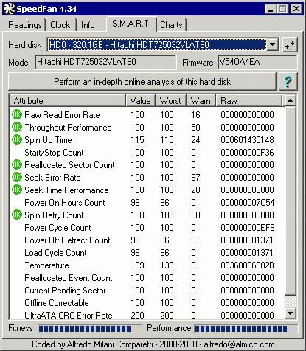Image resolution: width=306 pixels, height=351 pixels.
Task: Sort by the Worst column header
Action: (170, 101)
